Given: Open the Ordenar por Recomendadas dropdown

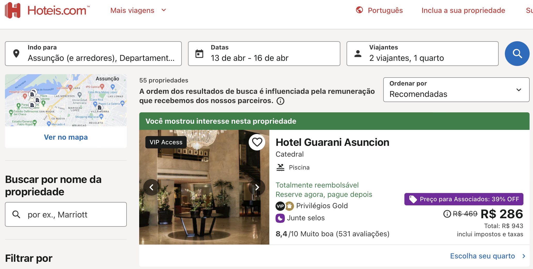Looking at the screenshot, I should point(456,90).
